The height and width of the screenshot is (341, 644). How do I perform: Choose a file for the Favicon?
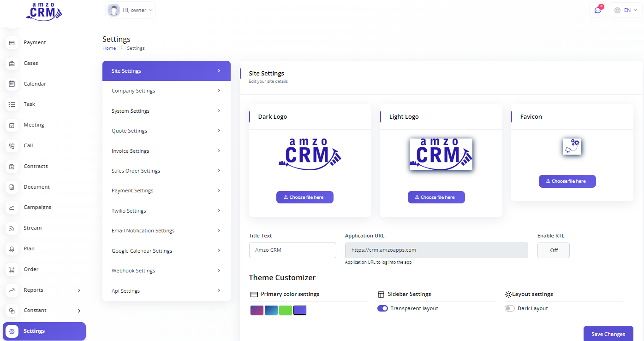click(567, 181)
